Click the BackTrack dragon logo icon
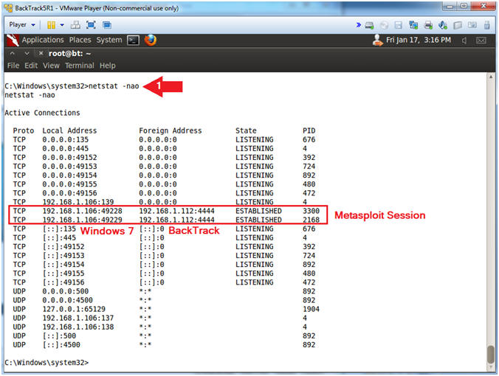Viewport: 499px width, 376px height. click(13, 40)
